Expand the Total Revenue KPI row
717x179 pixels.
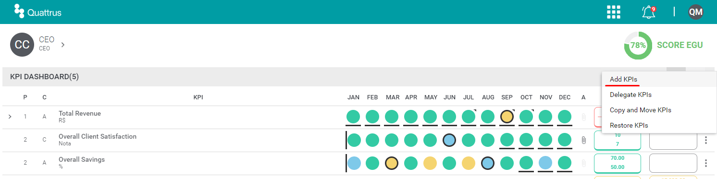click(x=10, y=117)
